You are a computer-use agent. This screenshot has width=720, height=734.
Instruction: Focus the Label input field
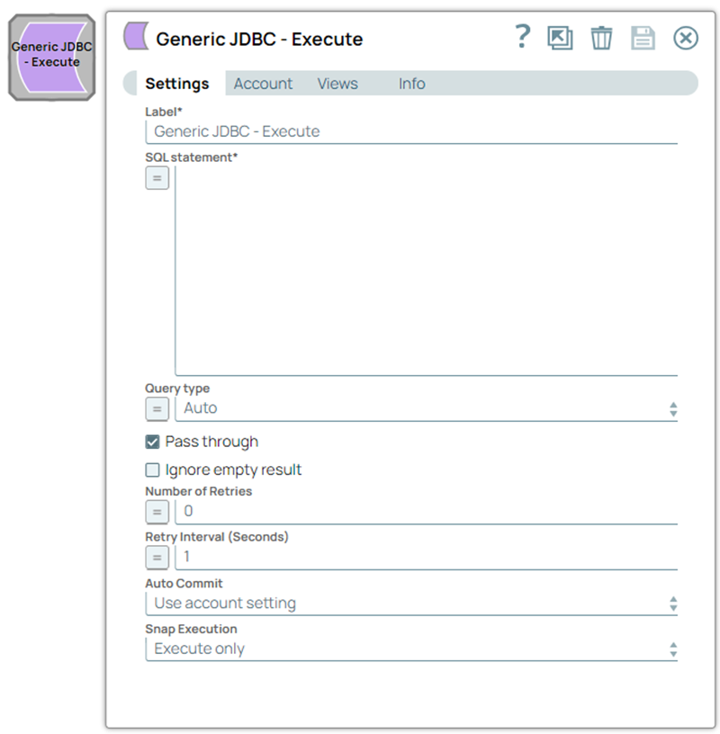click(x=410, y=131)
